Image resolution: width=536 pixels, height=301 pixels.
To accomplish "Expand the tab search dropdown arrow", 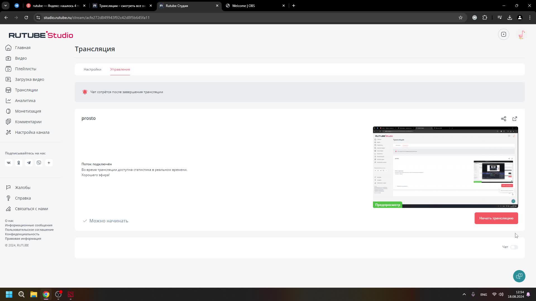I will click(x=6, y=6).
